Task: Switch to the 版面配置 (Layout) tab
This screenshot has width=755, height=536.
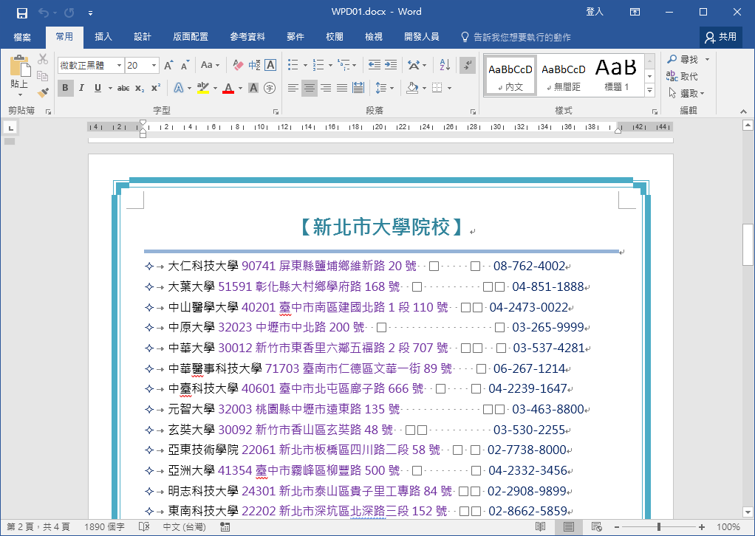Action: (191, 37)
